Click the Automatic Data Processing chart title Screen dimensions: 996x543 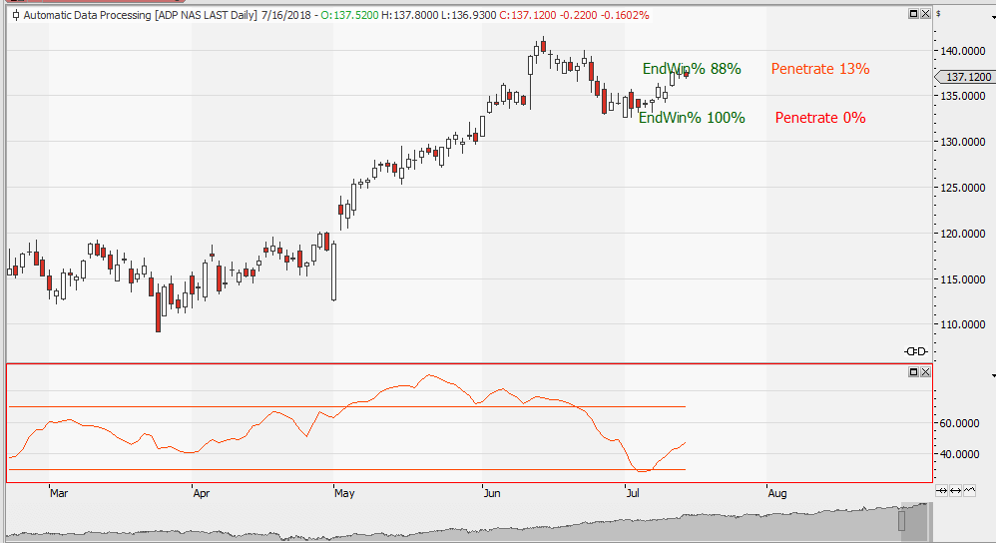[87, 15]
